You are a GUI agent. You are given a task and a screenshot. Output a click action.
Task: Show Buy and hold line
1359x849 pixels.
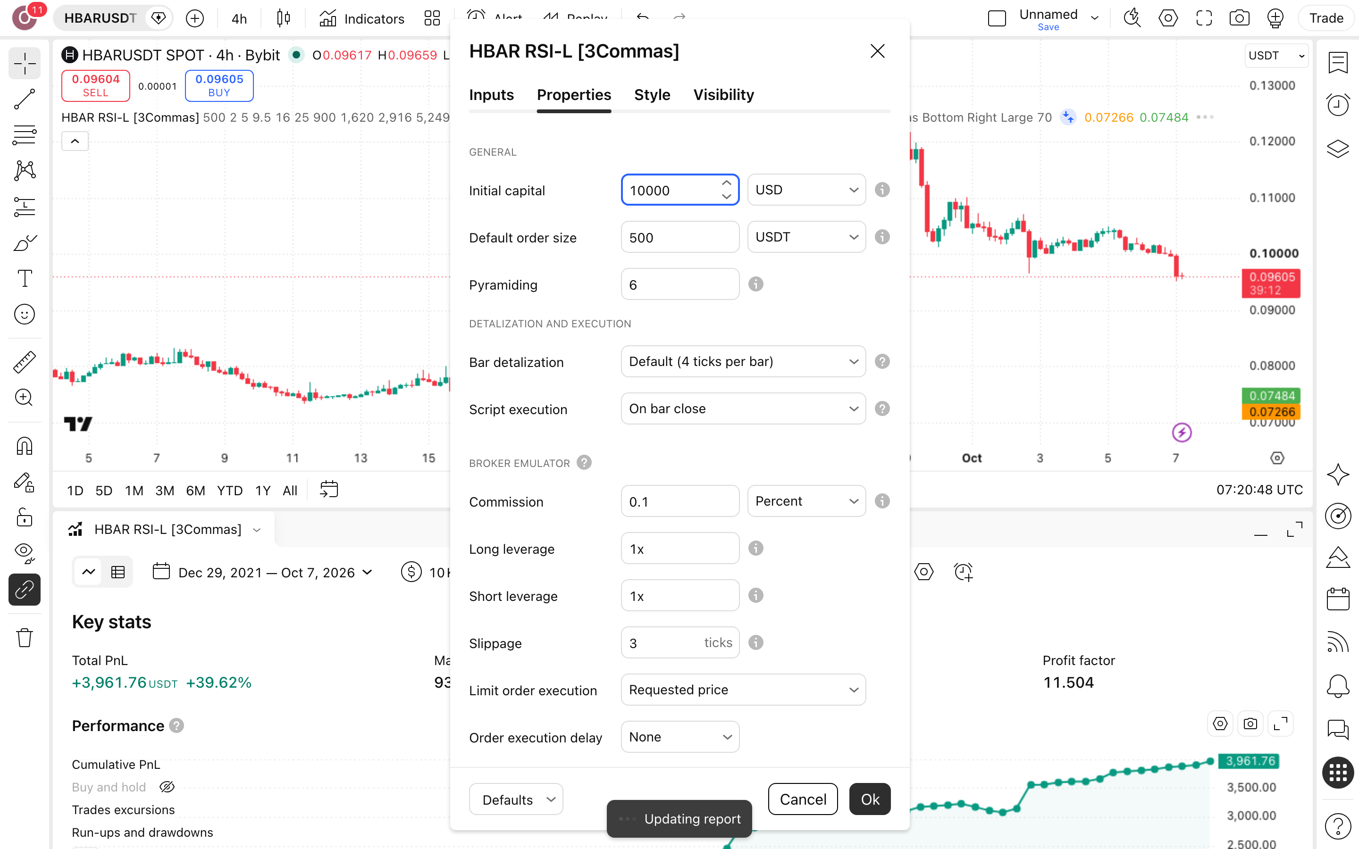[x=167, y=787]
